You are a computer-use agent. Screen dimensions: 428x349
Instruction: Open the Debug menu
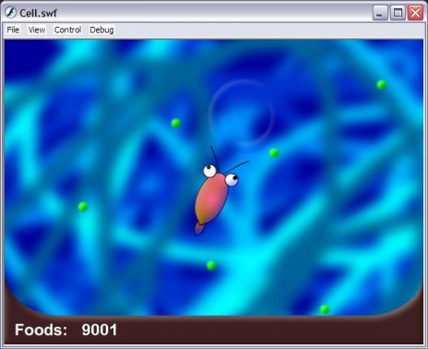(x=101, y=30)
